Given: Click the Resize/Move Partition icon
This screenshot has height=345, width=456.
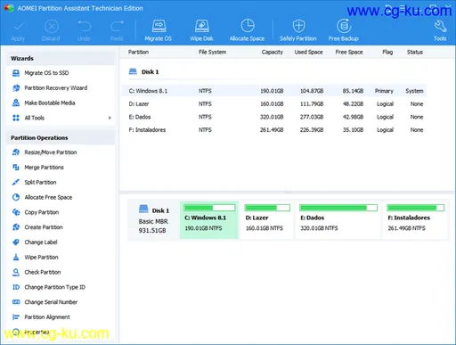Looking at the screenshot, I should click(16, 152).
